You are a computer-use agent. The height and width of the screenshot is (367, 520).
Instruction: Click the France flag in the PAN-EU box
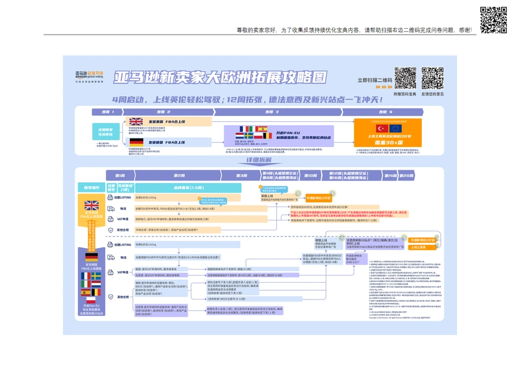pyautogui.click(x=243, y=129)
